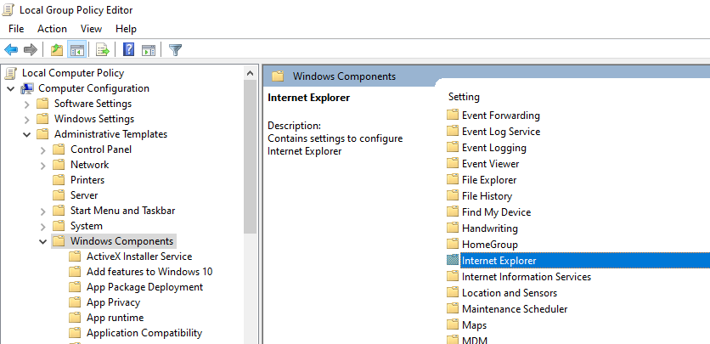Select Handwriting in list

click(489, 228)
